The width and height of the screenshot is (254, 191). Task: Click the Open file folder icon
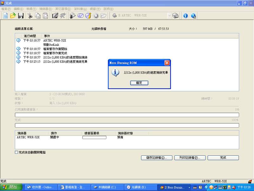13,16
